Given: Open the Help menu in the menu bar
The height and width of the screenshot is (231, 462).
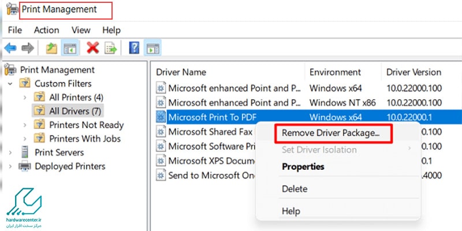Looking at the screenshot, I should click(x=111, y=30).
